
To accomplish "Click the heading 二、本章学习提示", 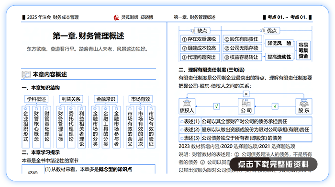I will (41, 152).
